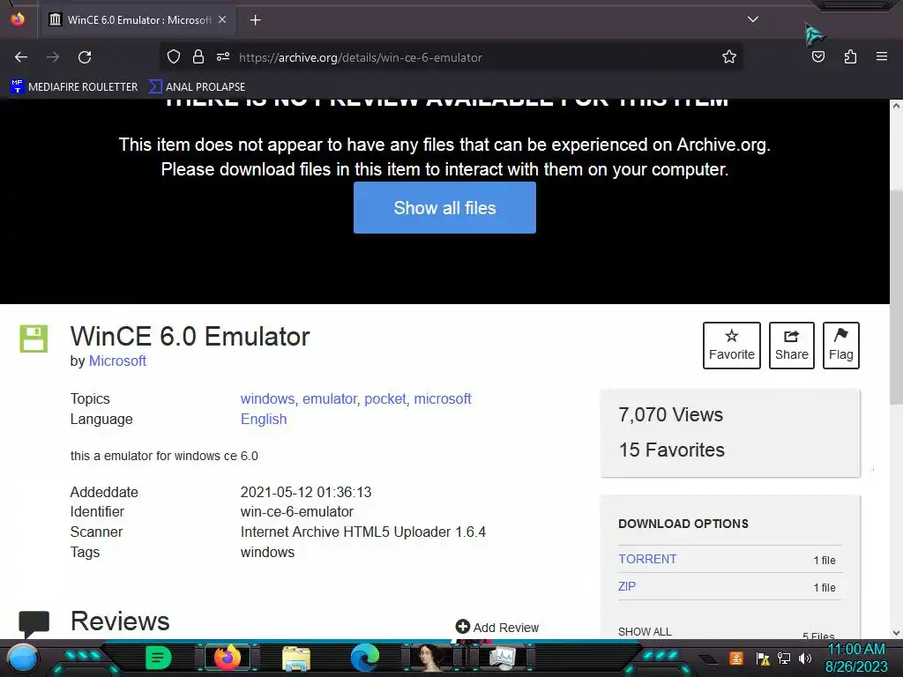Download the ZIP file option
Screen dimensions: 903x677
pyautogui.click(x=627, y=586)
